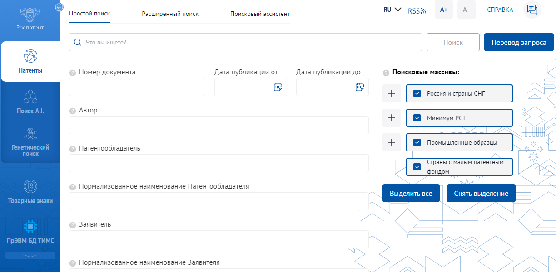Open ПрЭВМ БД ТИМС in the sidebar

30,232
